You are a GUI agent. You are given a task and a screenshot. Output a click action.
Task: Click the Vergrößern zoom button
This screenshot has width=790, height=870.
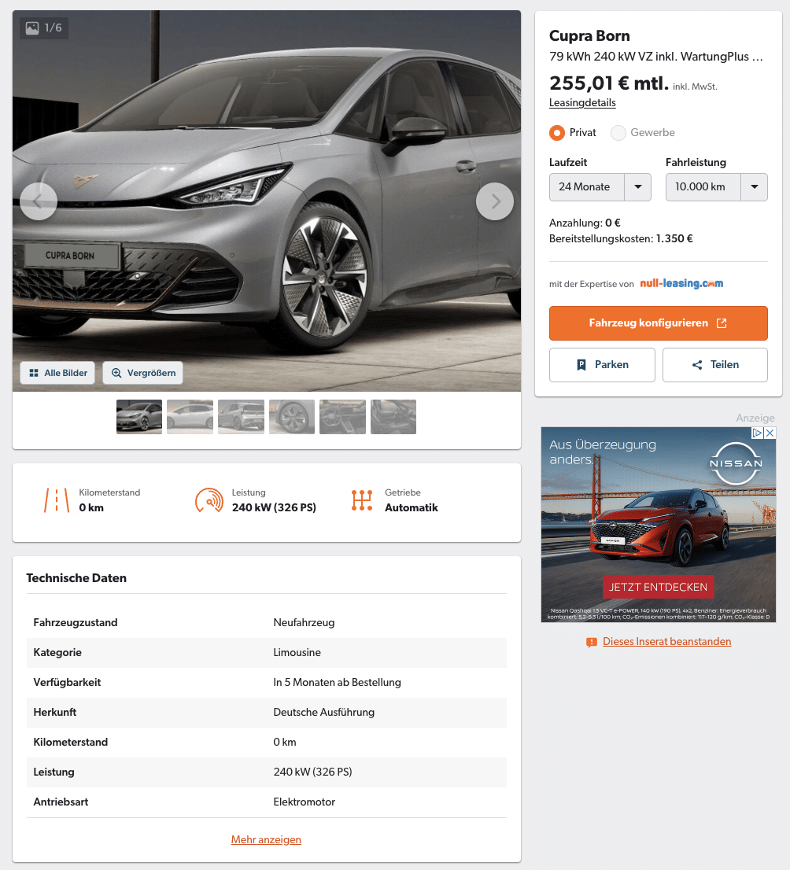click(x=142, y=373)
